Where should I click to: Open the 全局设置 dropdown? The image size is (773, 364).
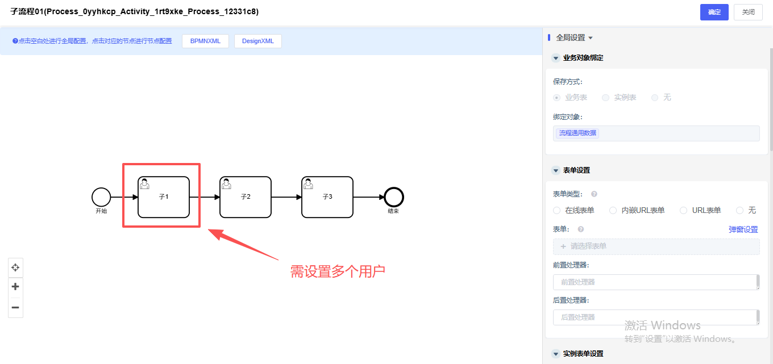tap(574, 38)
